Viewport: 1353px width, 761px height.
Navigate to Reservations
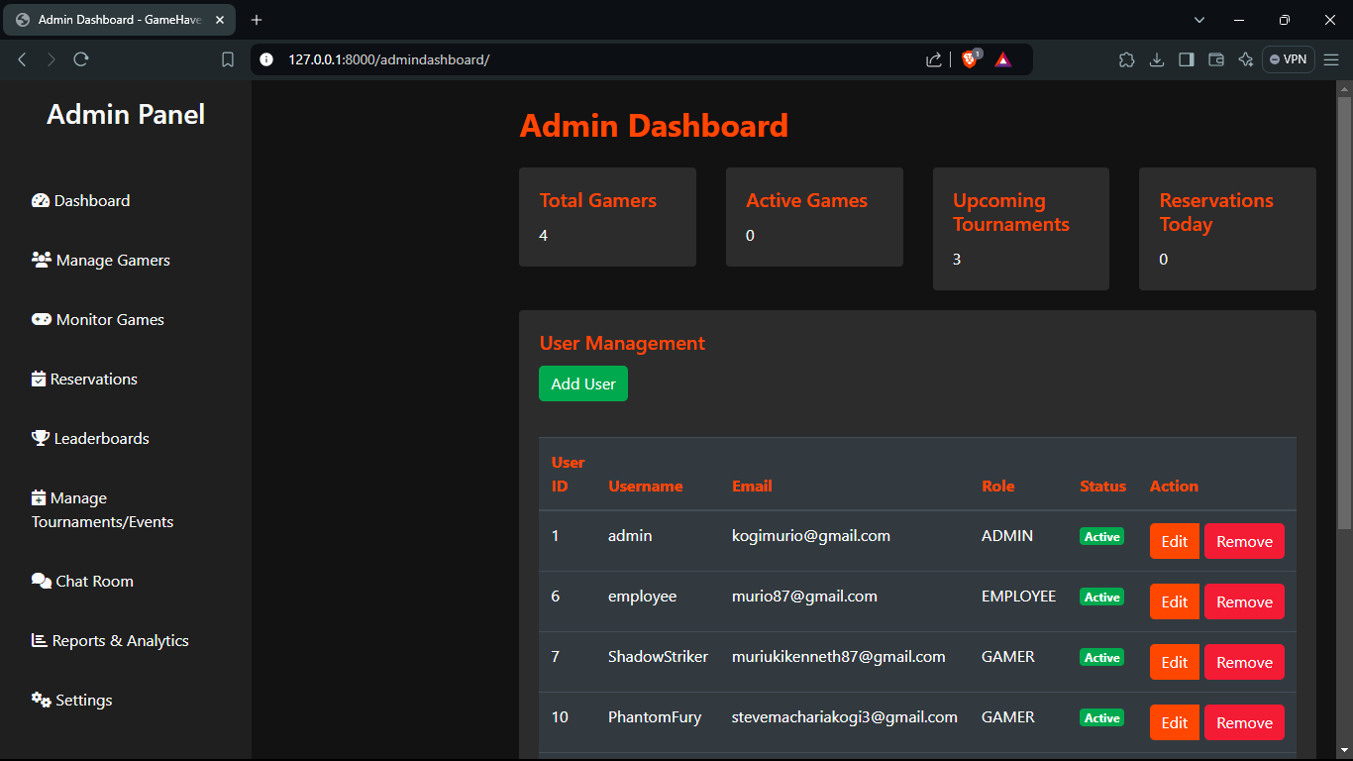[x=84, y=379]
